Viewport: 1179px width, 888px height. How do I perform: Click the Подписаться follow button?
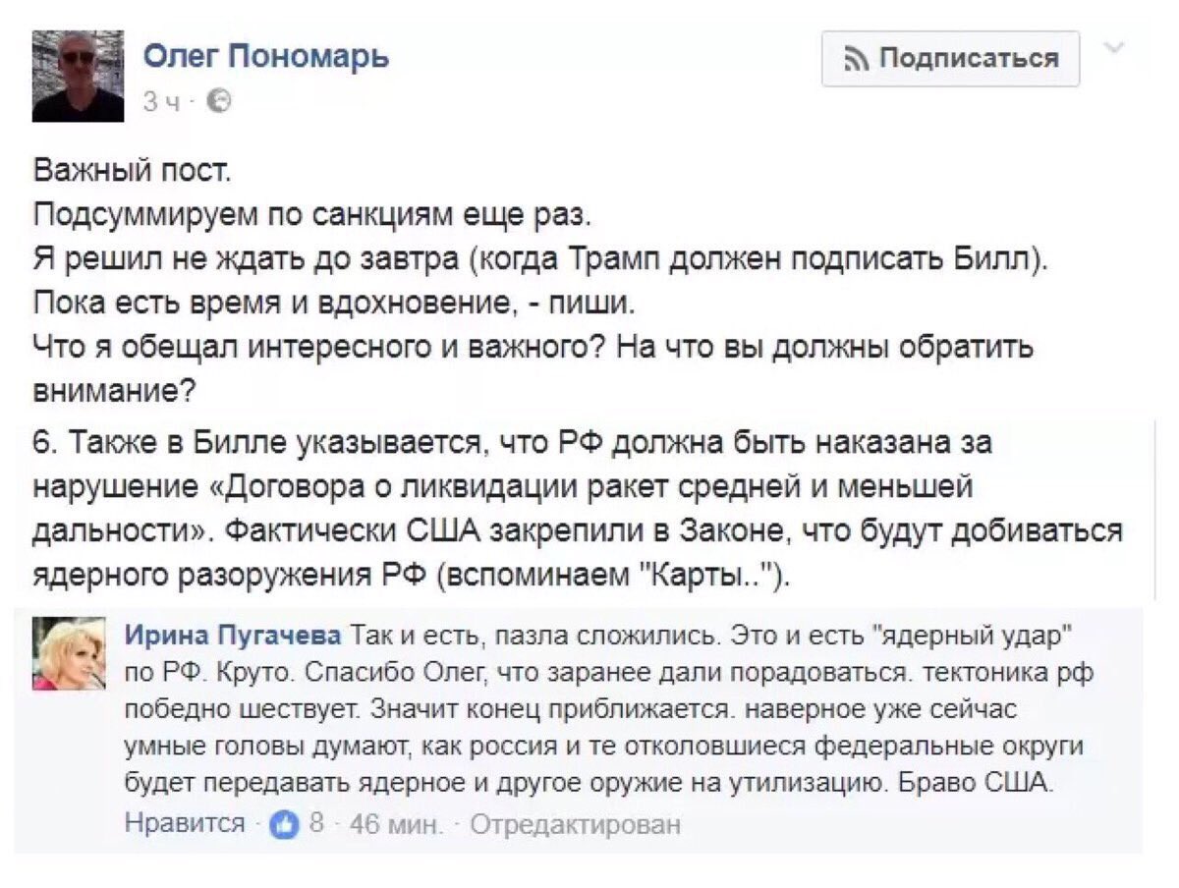tap(950, 59)
